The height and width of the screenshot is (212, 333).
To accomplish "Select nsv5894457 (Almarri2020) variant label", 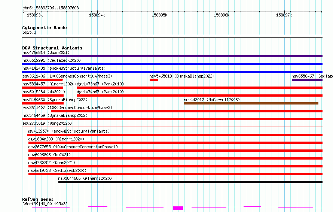I will tap(49, 84).
